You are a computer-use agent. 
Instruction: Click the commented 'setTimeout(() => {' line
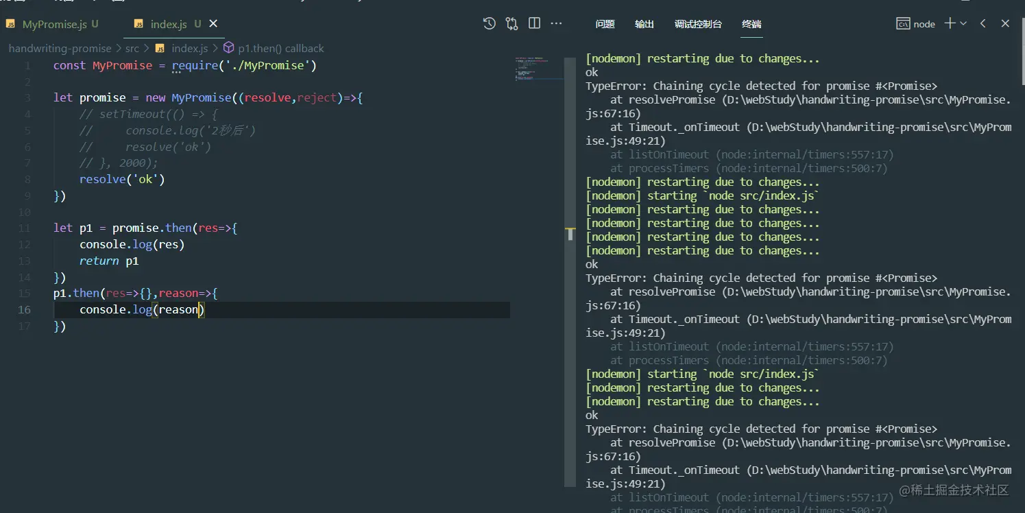[149, 114]
